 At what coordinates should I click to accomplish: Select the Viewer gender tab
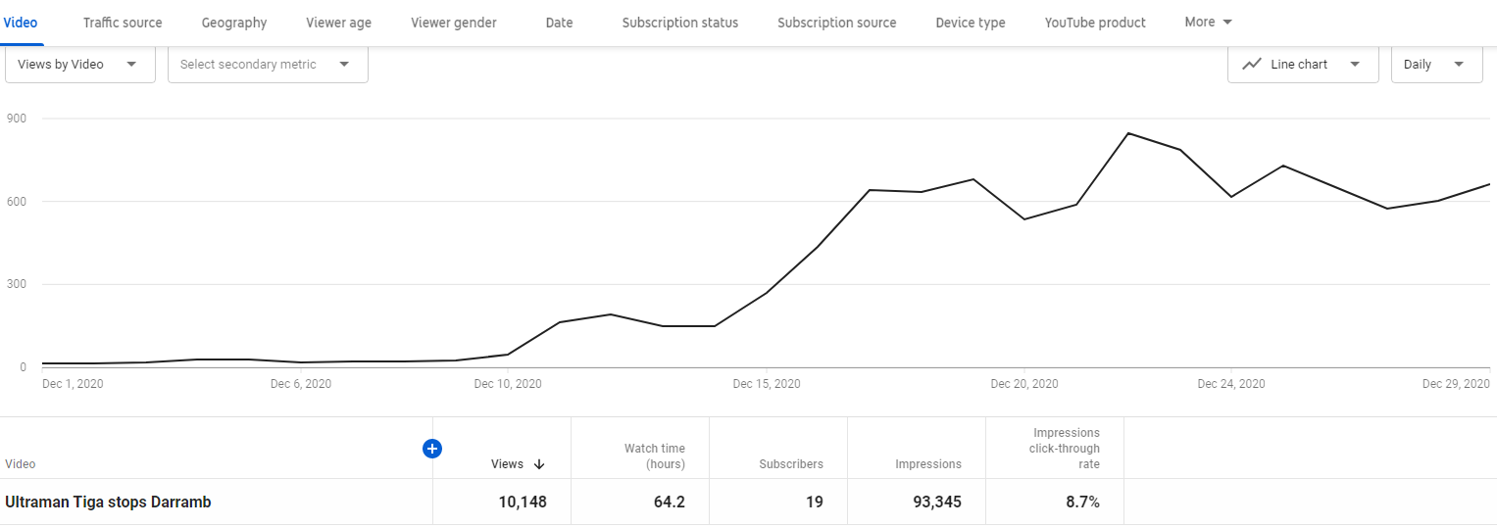[454, 23]
